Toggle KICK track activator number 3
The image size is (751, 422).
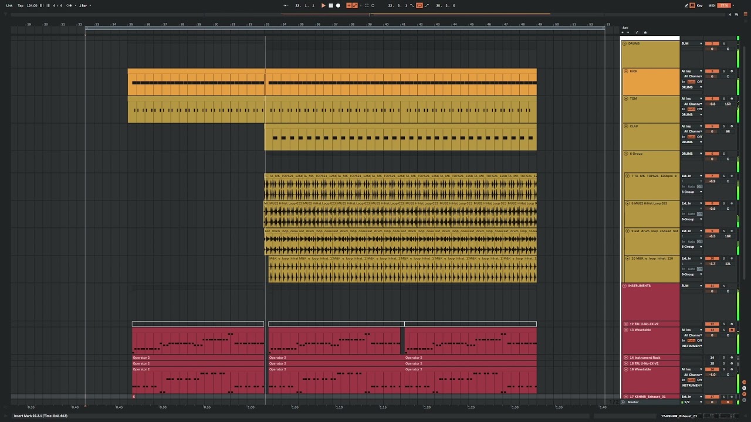pos(712,71)
